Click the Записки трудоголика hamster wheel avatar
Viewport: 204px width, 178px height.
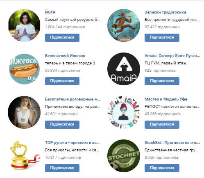click(x=124, y=25)
